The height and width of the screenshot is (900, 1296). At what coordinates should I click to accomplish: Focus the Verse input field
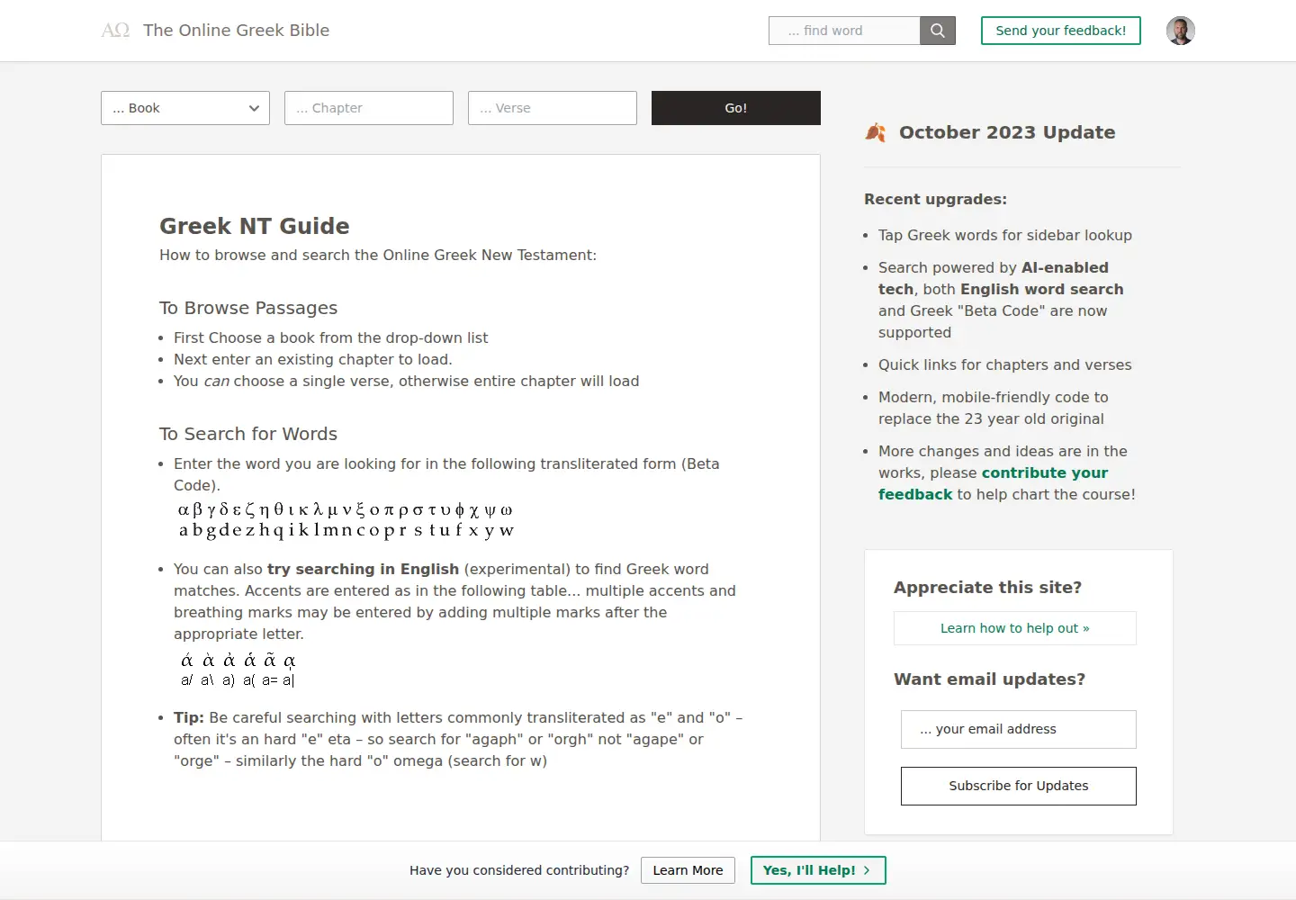(x=553, y=108)
